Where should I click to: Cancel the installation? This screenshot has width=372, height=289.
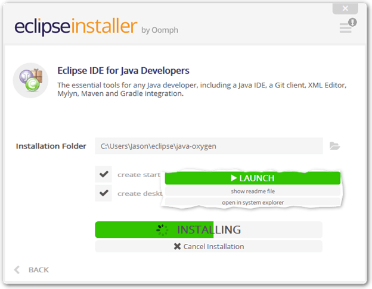click(x=209, y=246)
